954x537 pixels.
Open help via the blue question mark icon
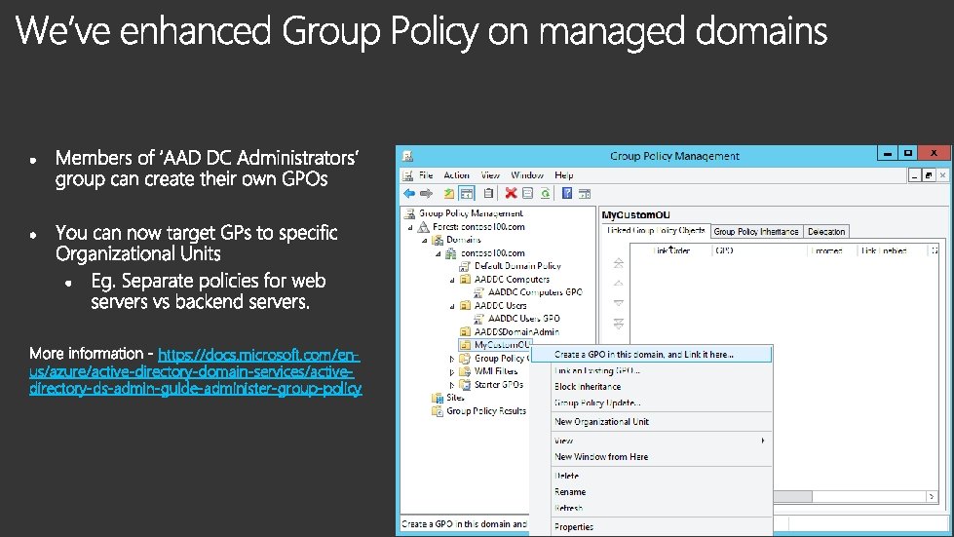[x=567, y=193]
